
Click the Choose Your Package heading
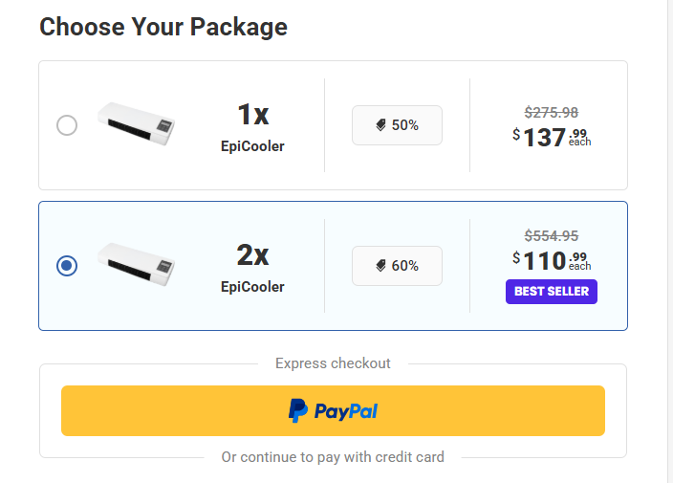[x=163, y=27]
